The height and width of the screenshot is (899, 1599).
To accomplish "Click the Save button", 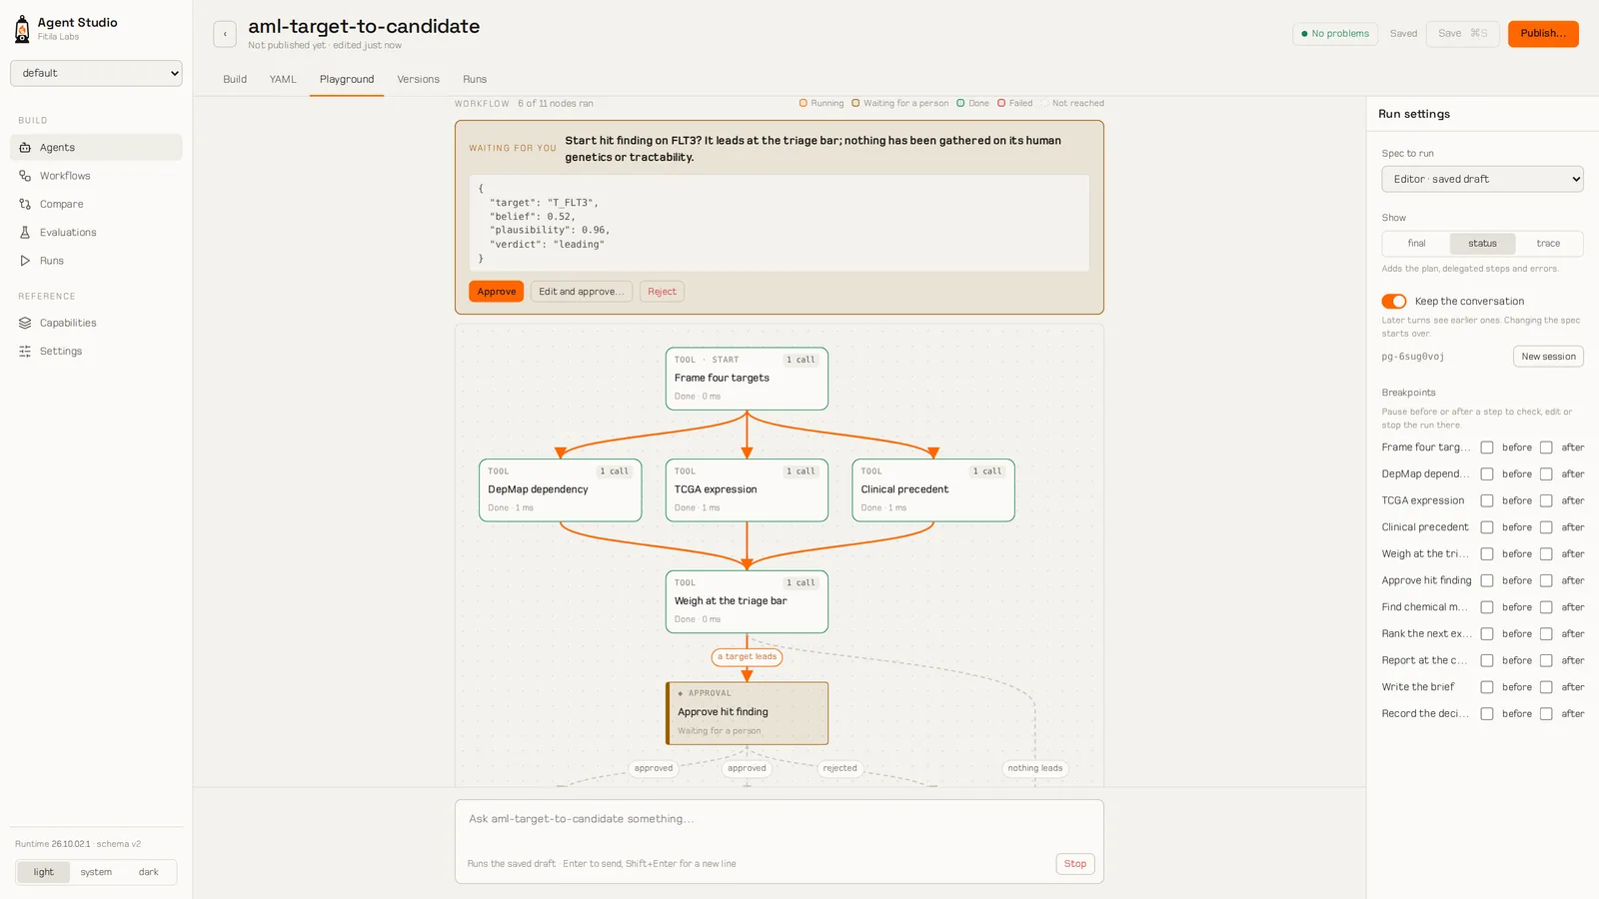I will pos(1463,34).
